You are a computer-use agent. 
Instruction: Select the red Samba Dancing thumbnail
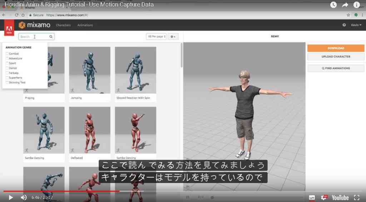point(135,130)
